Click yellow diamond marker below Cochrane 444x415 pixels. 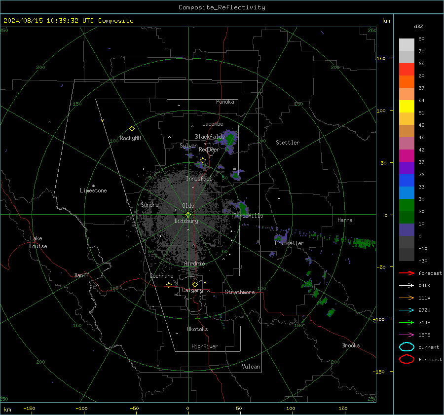(169, 285)
